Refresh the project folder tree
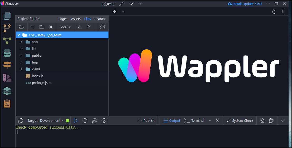This screenshot has height=148, width=292. [x=103, y=27]
